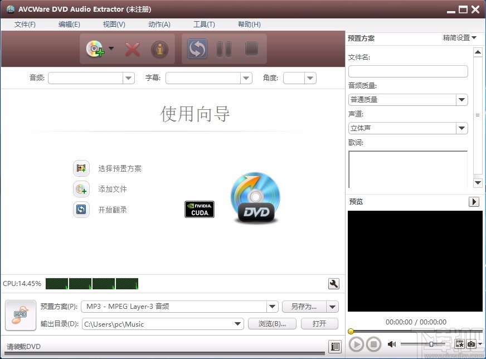486x359 pixels.
Task: Open the log view icon in status bar
Action: pyautogui.click(x=335, y=346)
